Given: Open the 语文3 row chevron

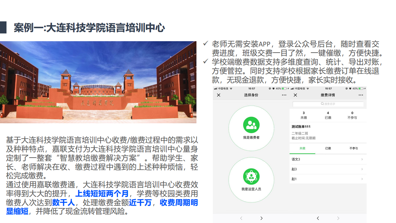Looking at the screenshot, I should click(x=362, y=159).
